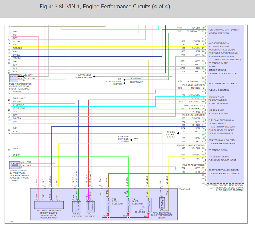The height and width of the screenshot is (227, 255).
Task: Click 'FUEL TANK PRESS SIGNAL' label
Action: 222,120
